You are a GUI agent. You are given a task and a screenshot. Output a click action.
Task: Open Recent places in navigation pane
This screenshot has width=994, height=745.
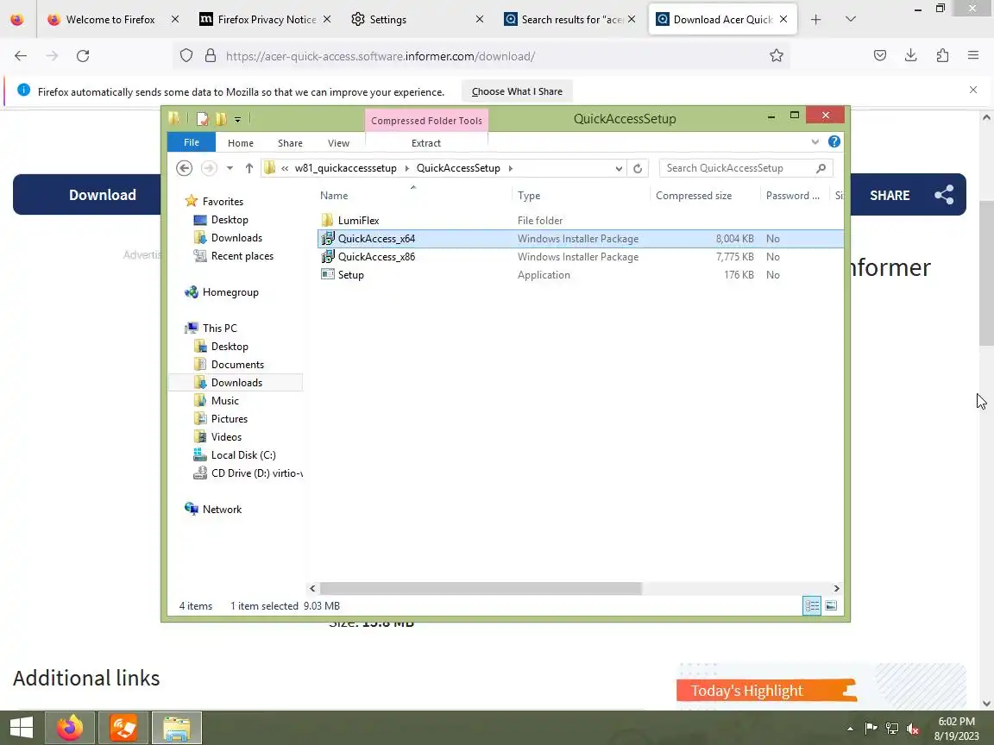click(x=242, y=256)
